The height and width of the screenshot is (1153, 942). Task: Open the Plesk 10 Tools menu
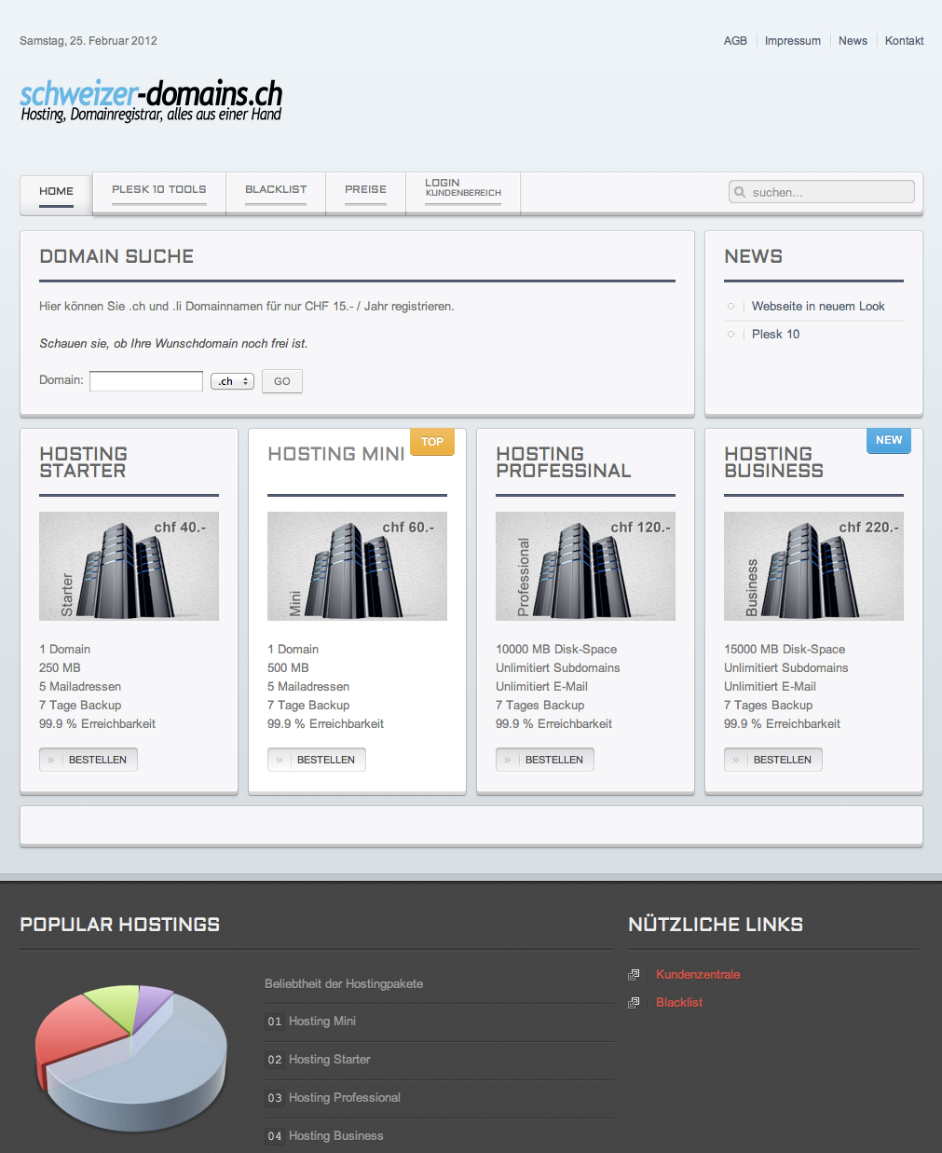[159, 190]
